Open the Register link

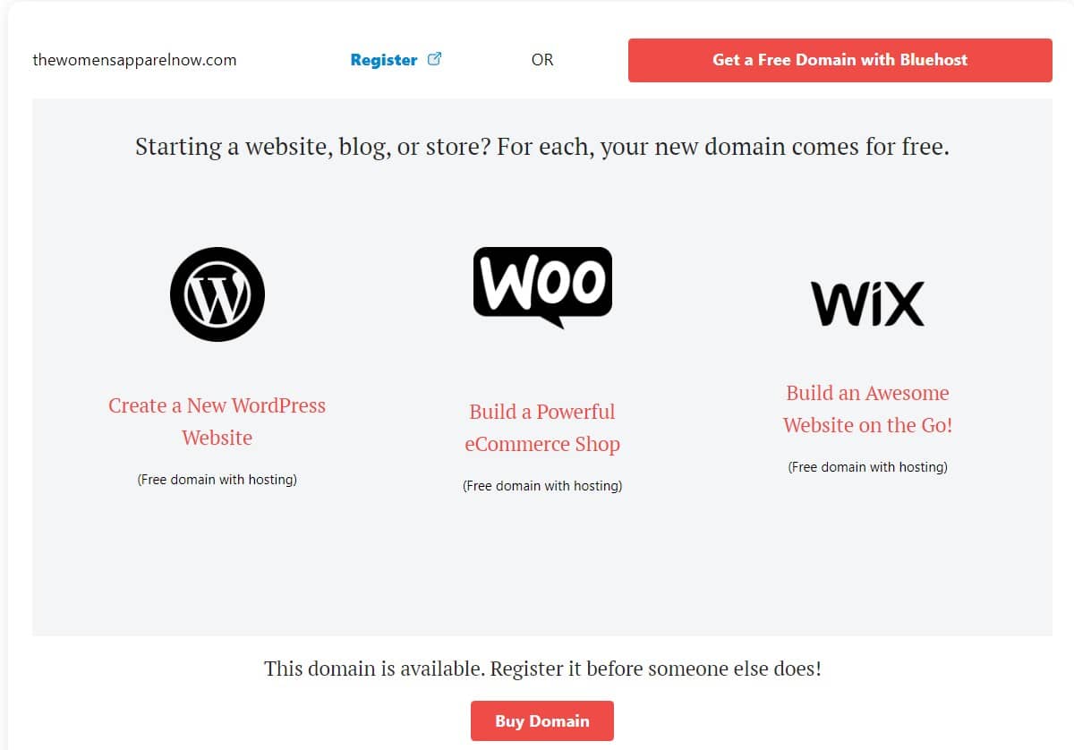[x=384, y=60]
